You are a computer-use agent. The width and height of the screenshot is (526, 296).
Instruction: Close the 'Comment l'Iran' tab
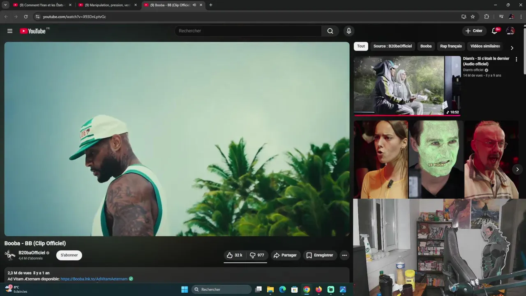[x=70, y=5]
